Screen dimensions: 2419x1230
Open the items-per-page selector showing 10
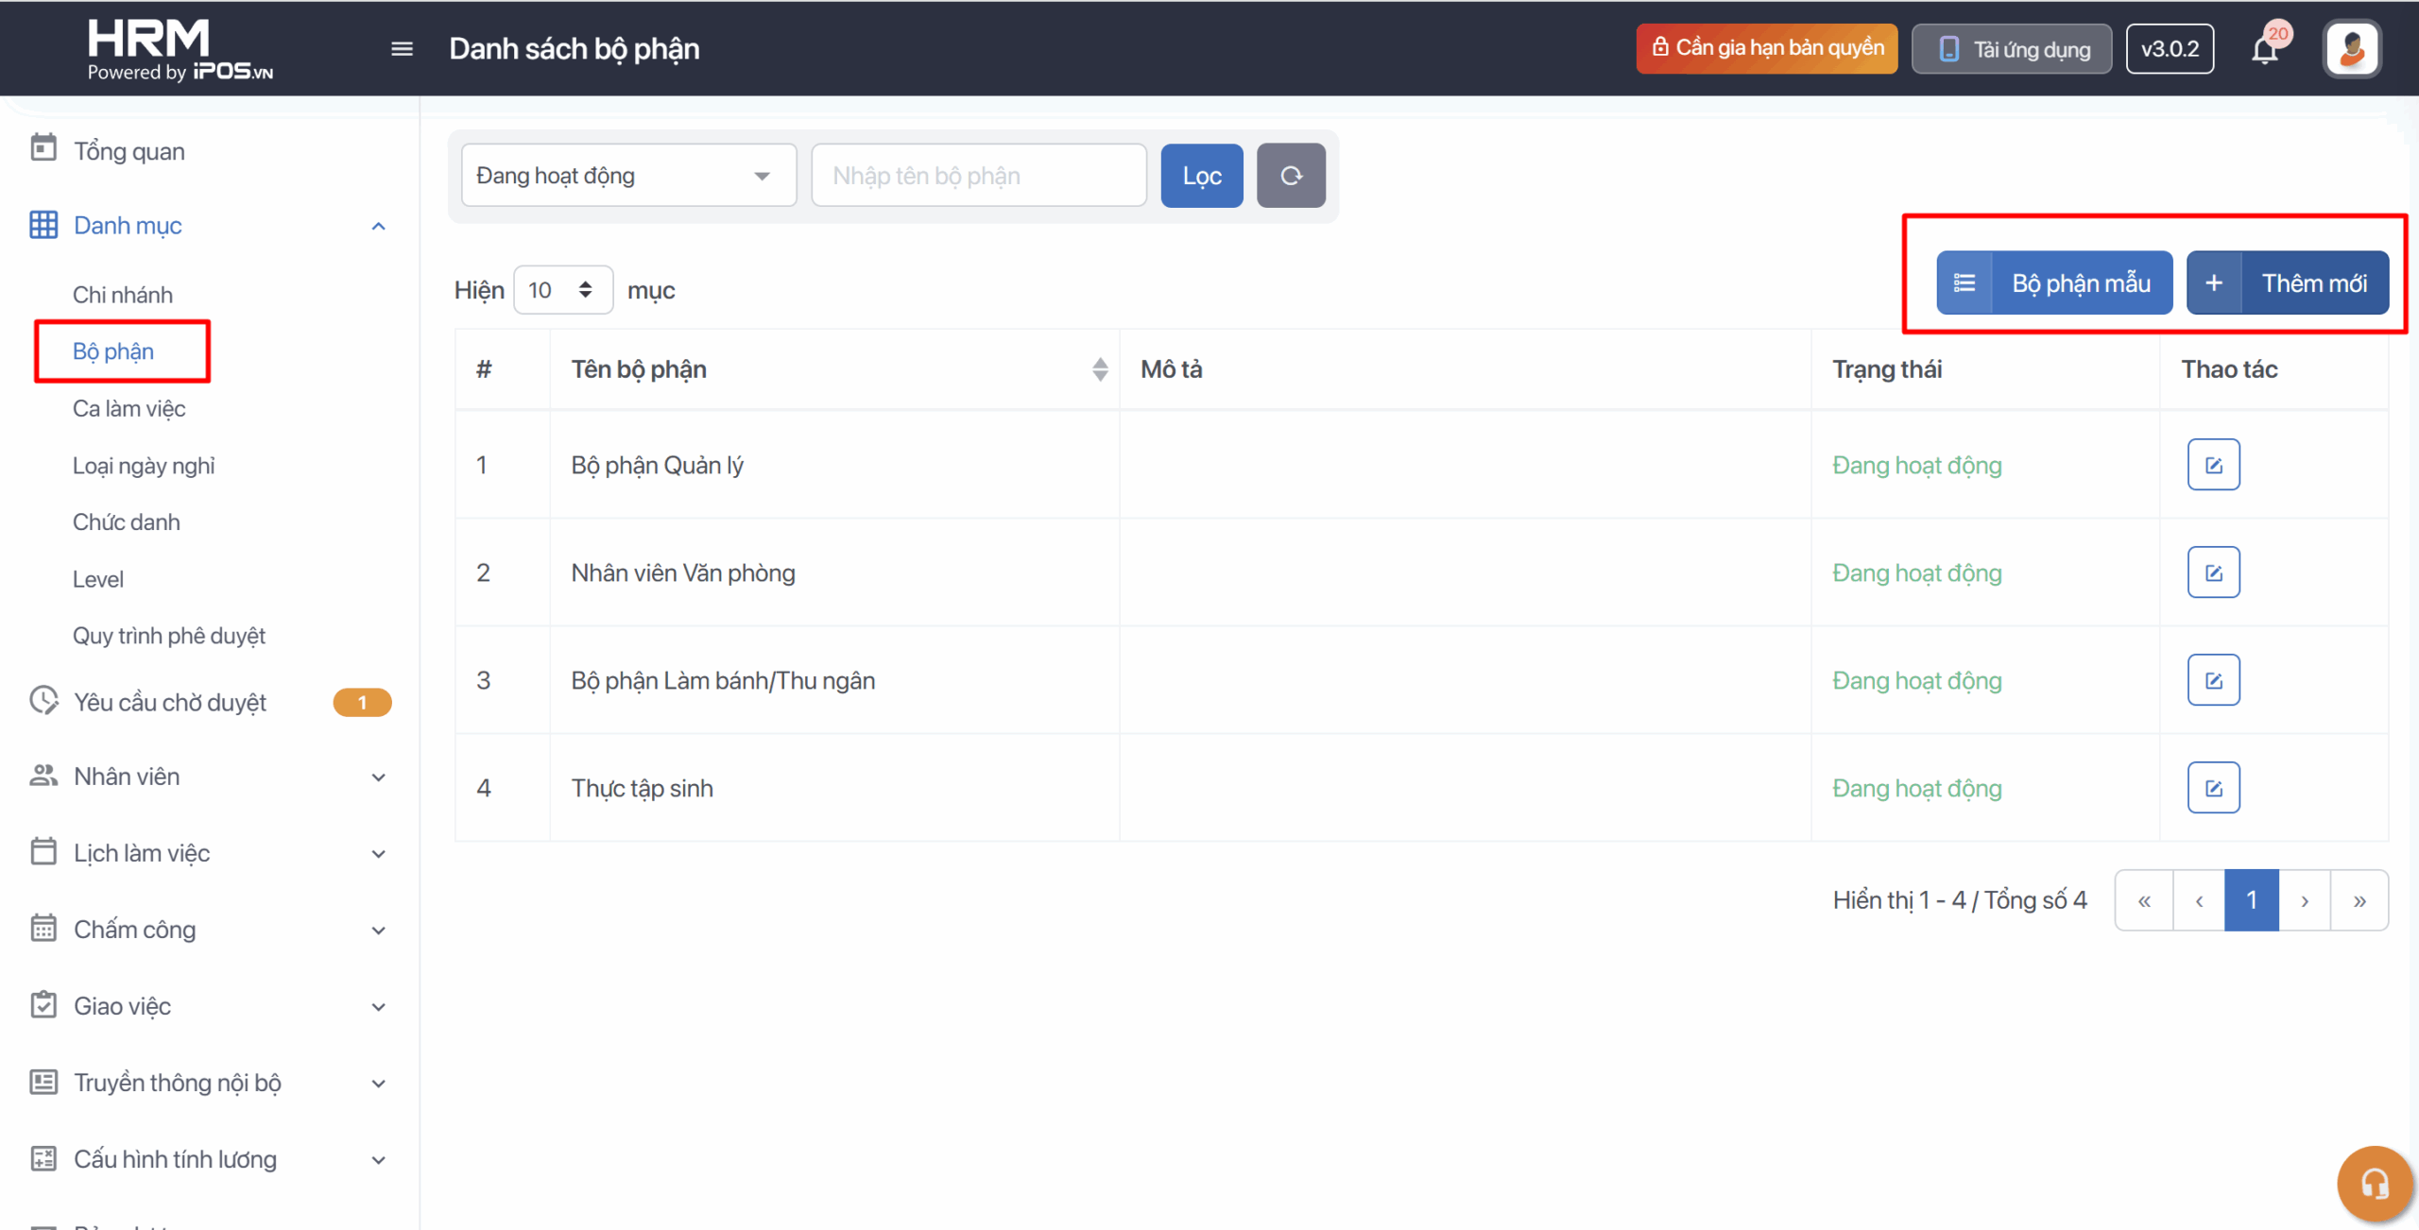pos(562,290)
